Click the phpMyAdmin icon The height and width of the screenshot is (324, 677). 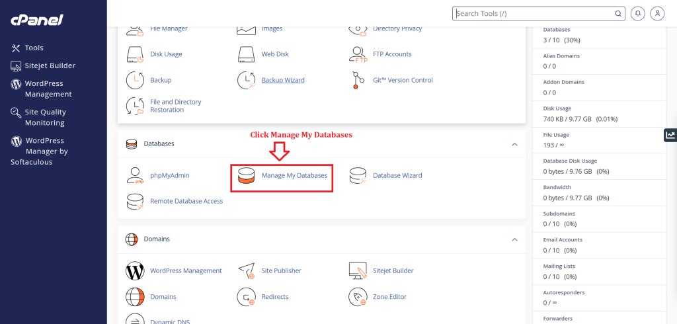[x=135, y=176]
